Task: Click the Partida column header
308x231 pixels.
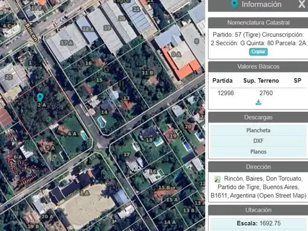Action: (x=223, y=81)
